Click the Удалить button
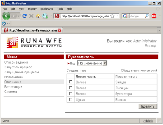Image resolution: width=163 pixels, height=125 pixels. 148,106
